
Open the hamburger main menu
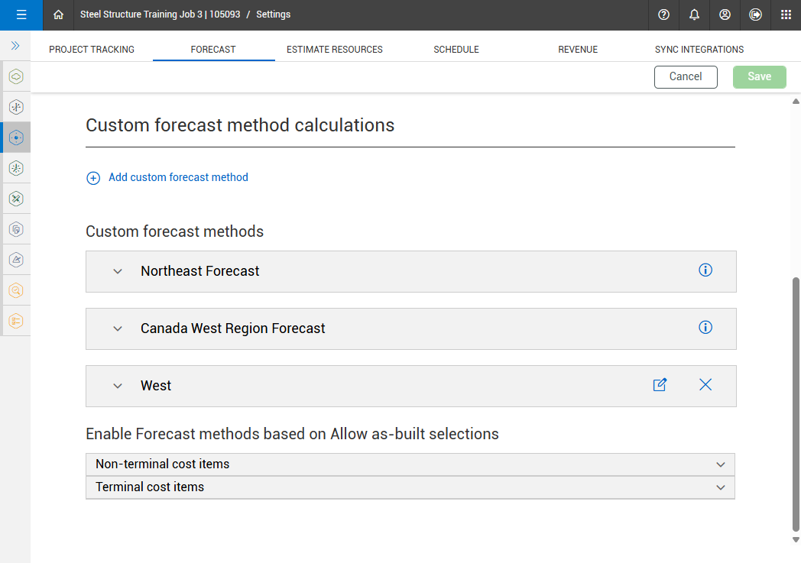click(x=21, y=15)
